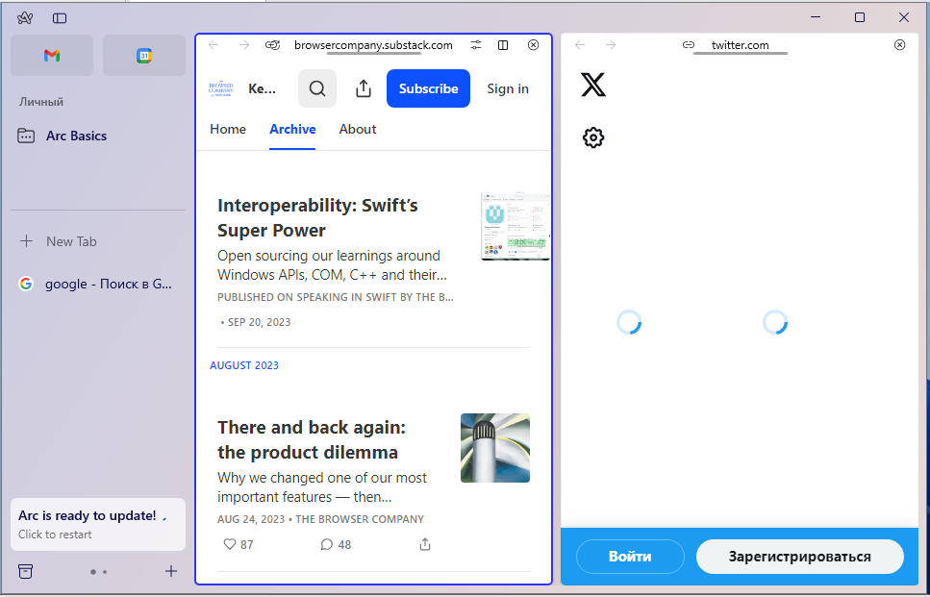Viewport: 930px width, 597px height.
Task: Open the About tab
Action: (358, 129)
